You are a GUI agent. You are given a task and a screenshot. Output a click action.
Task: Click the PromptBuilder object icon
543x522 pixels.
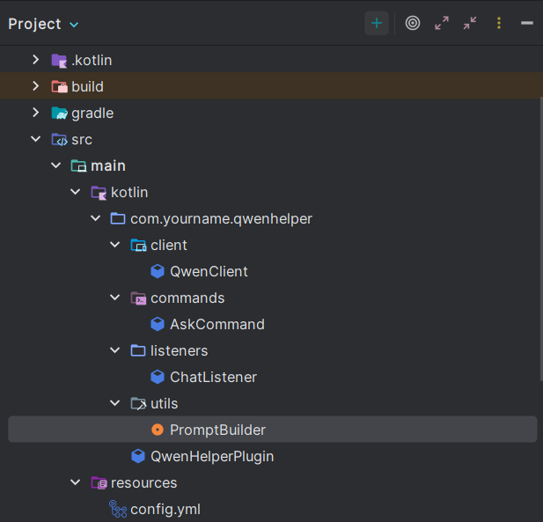pos(158,430)
